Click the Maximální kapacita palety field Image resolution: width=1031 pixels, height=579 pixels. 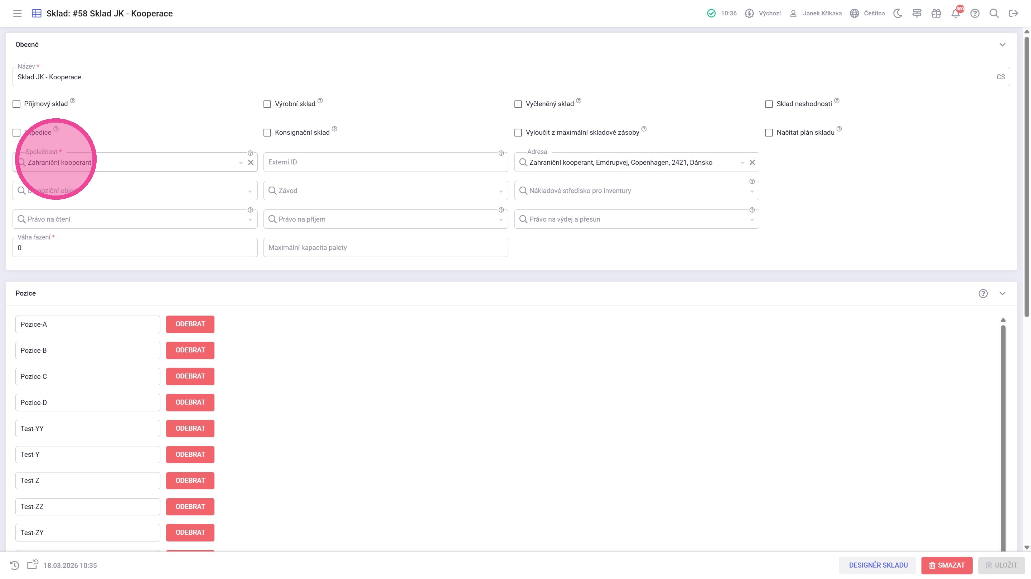point(386,247)
